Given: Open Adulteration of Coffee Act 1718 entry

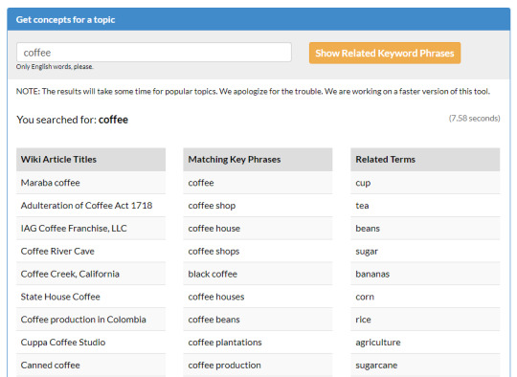Looking at the screenshot, I should pyautogui.click(x=91, y=206).
